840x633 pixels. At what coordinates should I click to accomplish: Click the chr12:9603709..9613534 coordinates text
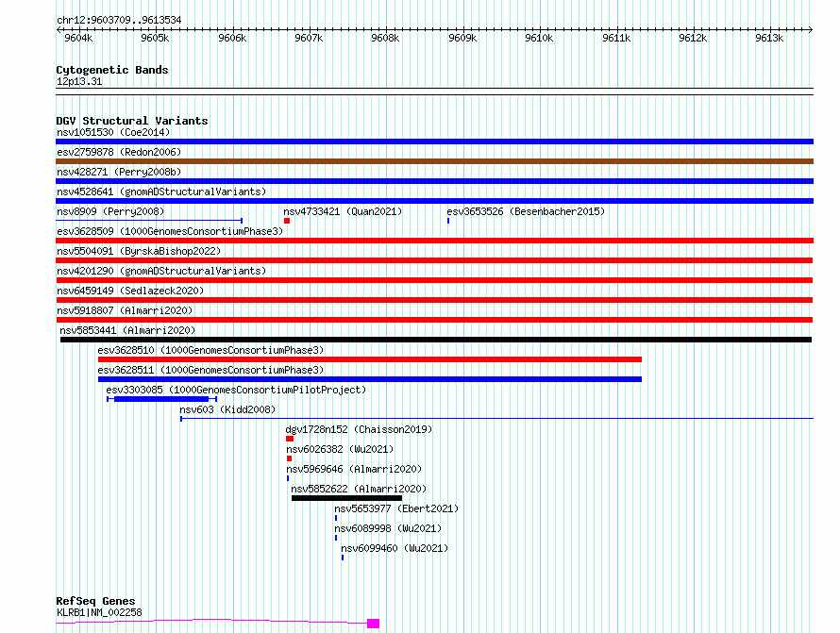click(119, 20)
